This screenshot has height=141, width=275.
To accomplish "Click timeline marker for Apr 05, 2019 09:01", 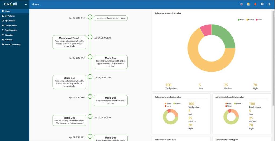I will pos(90,97).
